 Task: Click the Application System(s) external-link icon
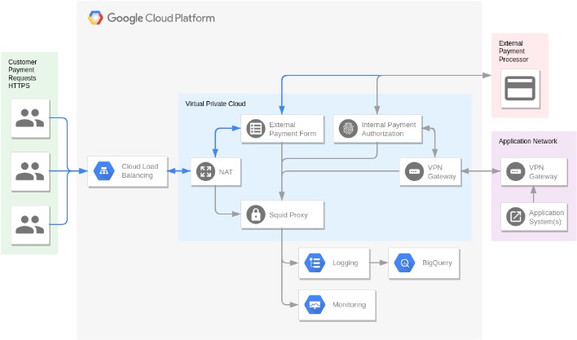click(x=516, y=216)
